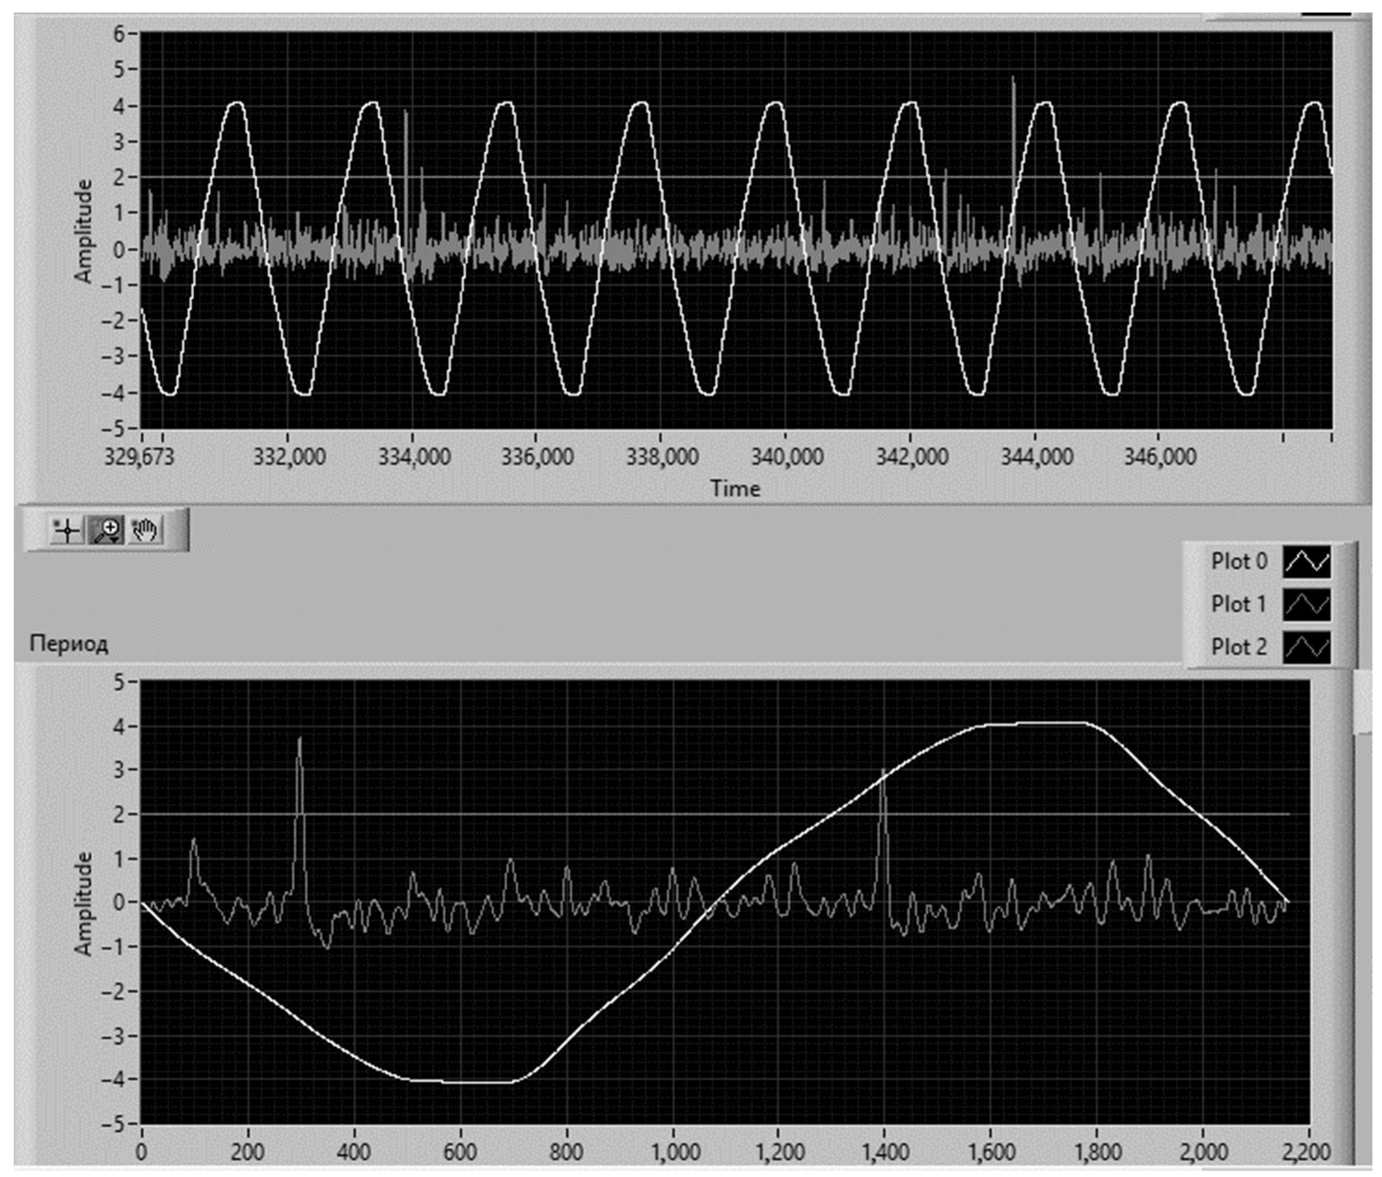Edit the 2,200 x-axis end value
1382x1177 pixels.
coord(1307,1152)
